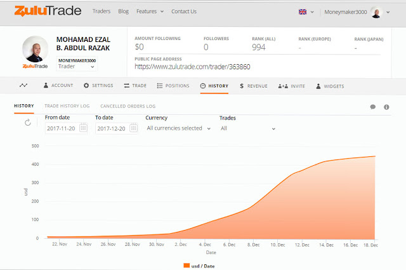Click the Followers value 0
The image size is (406, 270).
tap(206, 47)
